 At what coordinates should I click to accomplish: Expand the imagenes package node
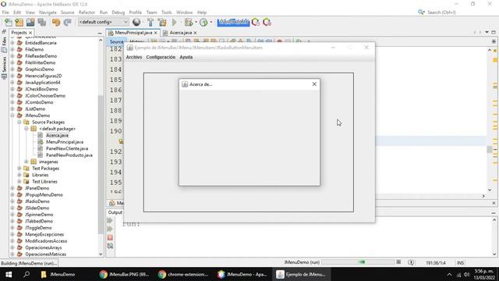coord(26,162)
